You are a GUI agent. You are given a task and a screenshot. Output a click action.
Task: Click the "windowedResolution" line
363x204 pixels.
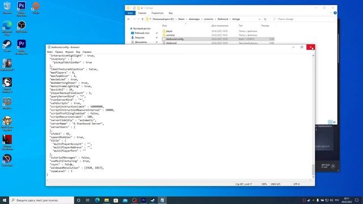click(77, 168)
